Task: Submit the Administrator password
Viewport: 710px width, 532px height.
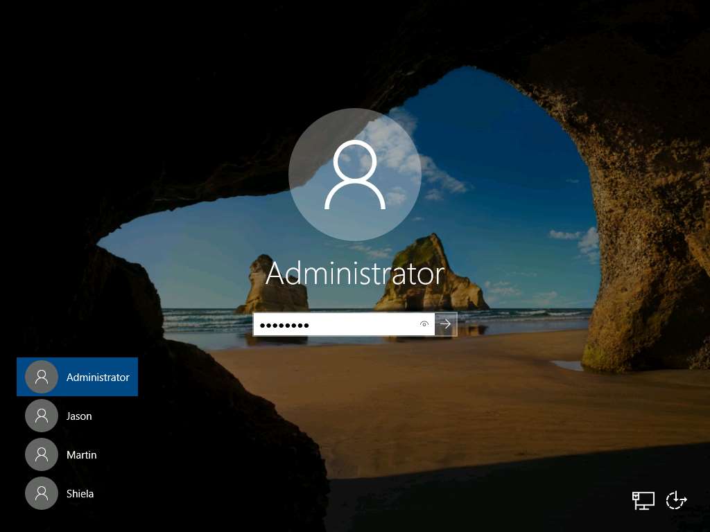Action: click(x=446, y=324)
